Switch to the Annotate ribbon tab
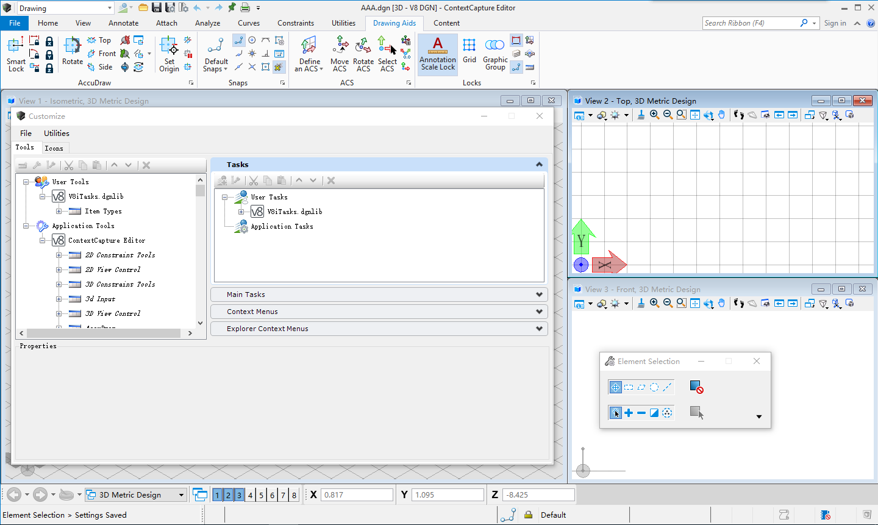 pyautogui.click(x=124, y=23)
